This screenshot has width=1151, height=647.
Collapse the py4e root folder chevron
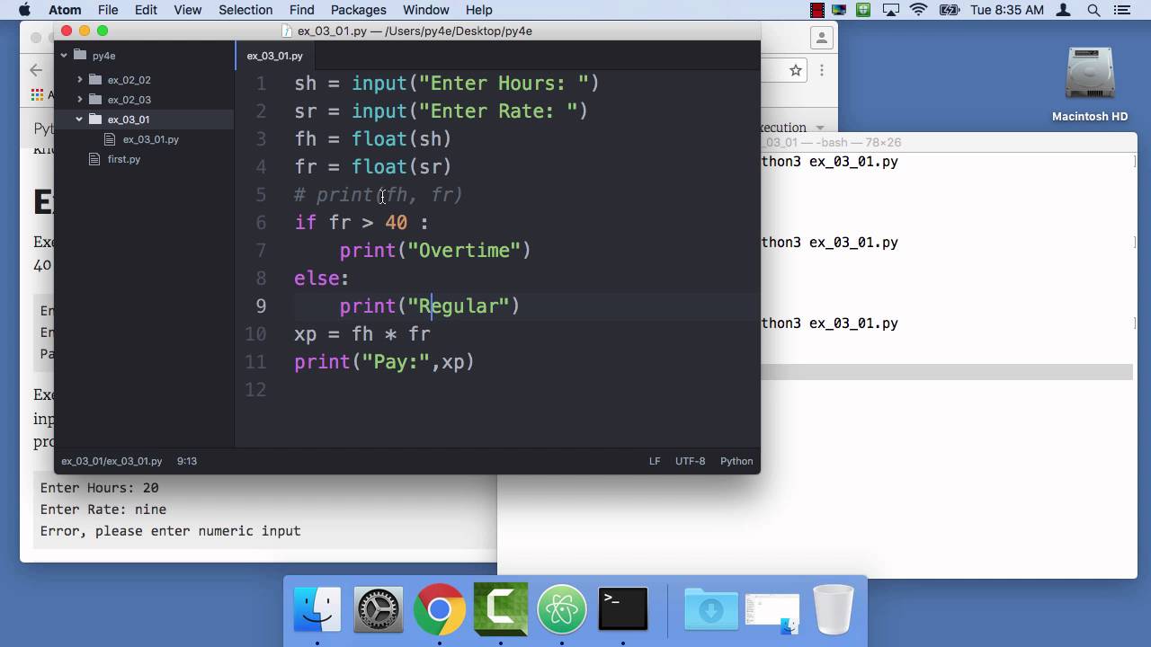click(64, 56)
